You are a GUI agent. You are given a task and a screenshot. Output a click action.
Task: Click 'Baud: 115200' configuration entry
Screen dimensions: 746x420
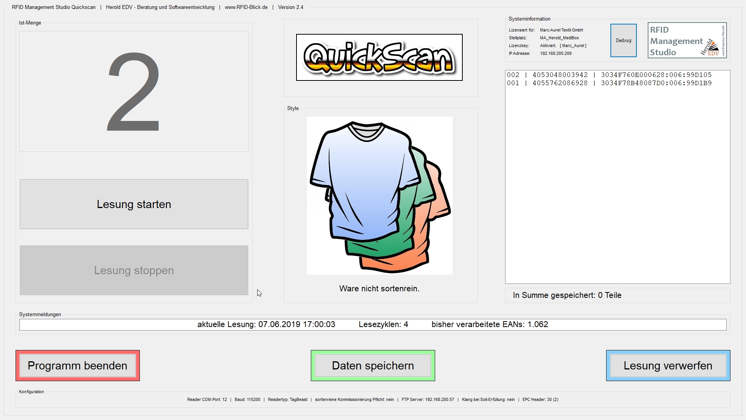point(248,399)
